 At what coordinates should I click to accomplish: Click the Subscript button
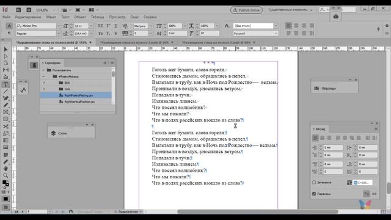[x=108, y=33]
